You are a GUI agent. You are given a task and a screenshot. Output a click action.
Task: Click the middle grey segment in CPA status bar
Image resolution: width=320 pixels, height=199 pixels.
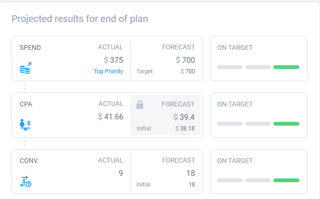click(x=258, y=124)
